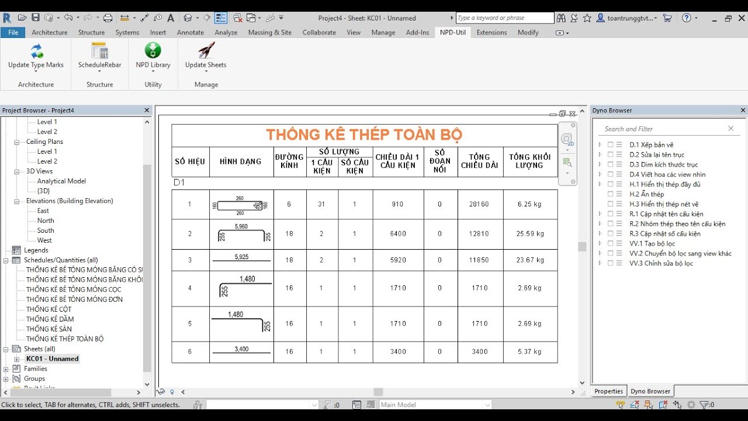Screen dimensions: 748x421
Task: Open the File menu tab
Action: click(13, 32)
